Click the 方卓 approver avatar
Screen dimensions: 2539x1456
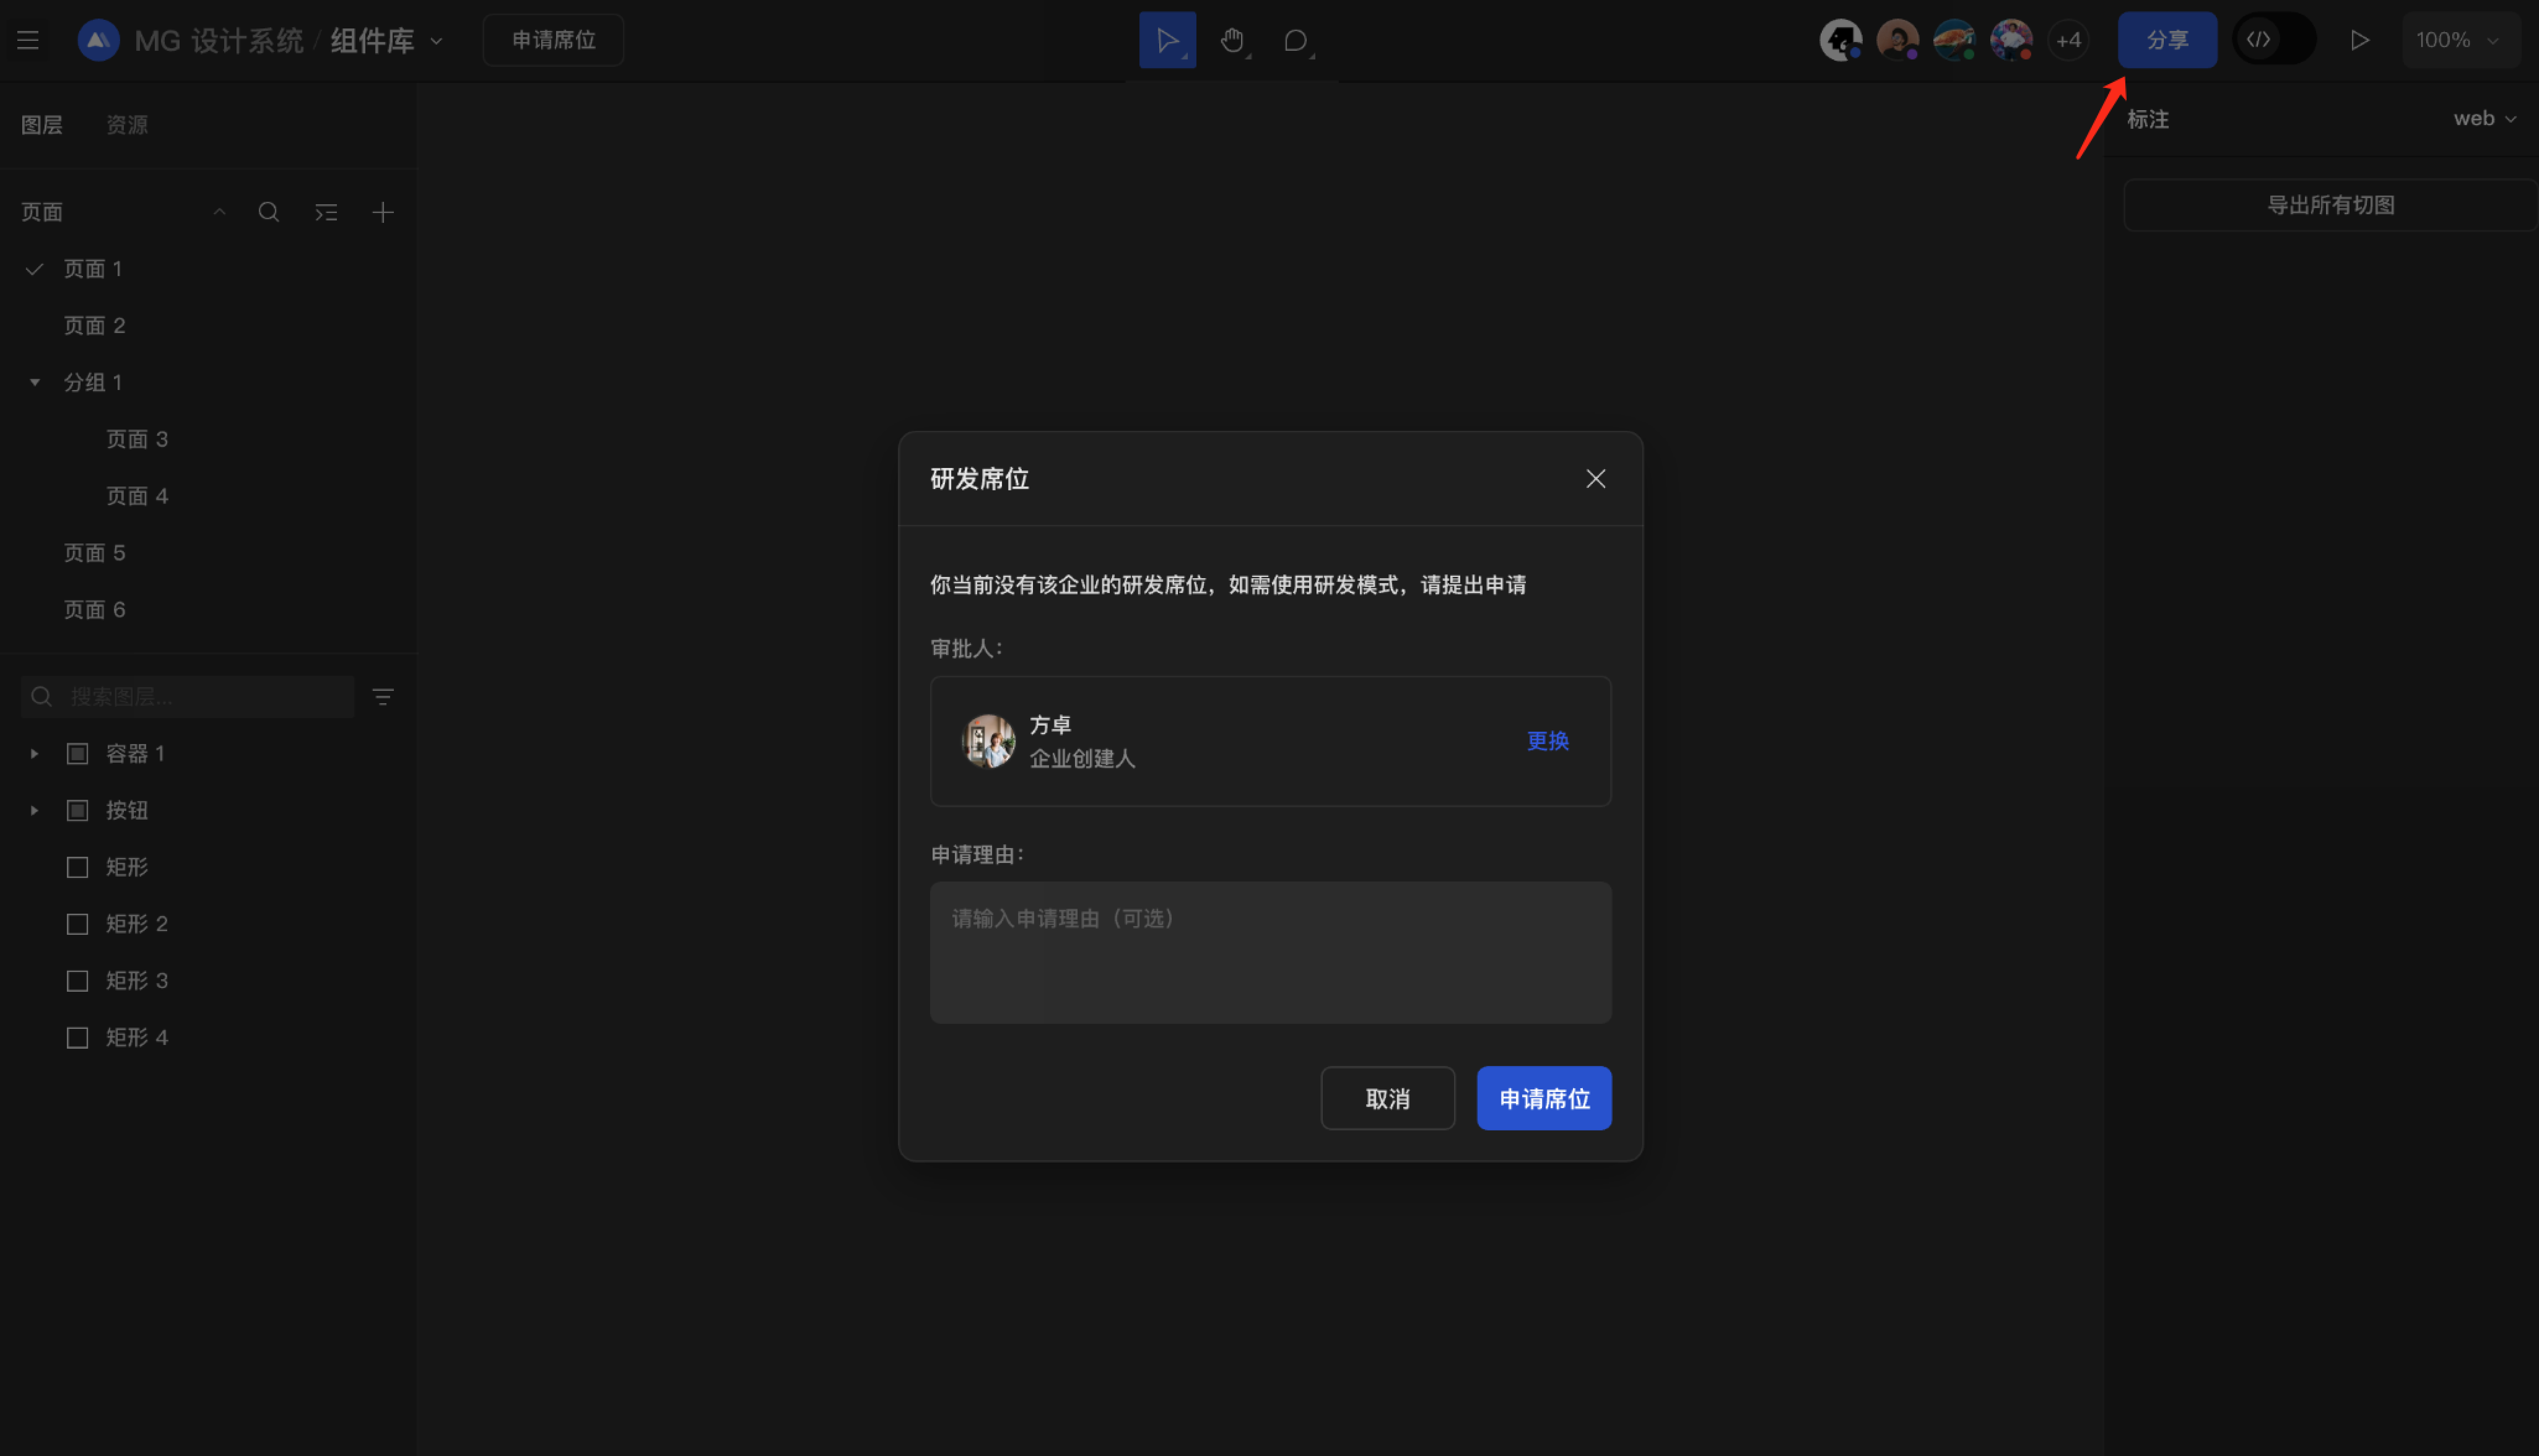click(988, 741)
